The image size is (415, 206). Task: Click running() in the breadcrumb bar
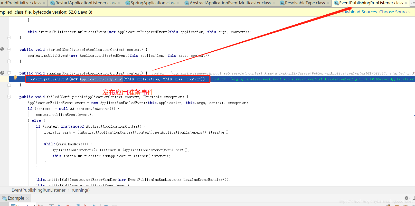pyautogui.click(x=81, y=190)
